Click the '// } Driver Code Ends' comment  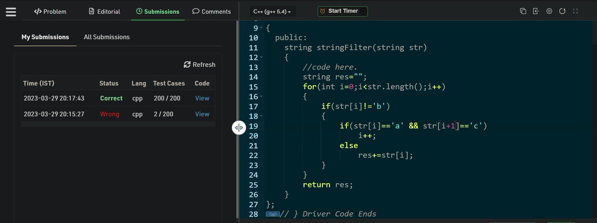[328, 214]
